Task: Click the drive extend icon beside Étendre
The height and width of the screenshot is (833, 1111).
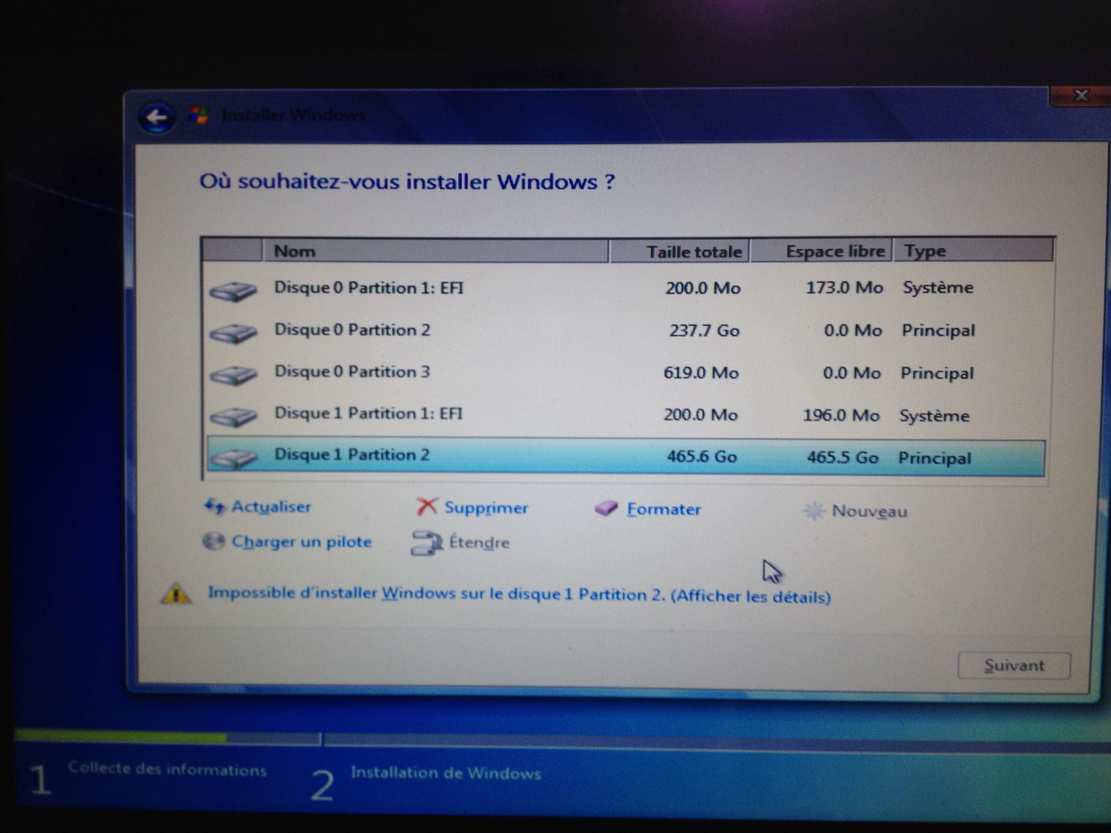Action: pyautogui.click(x=427, y=543)
